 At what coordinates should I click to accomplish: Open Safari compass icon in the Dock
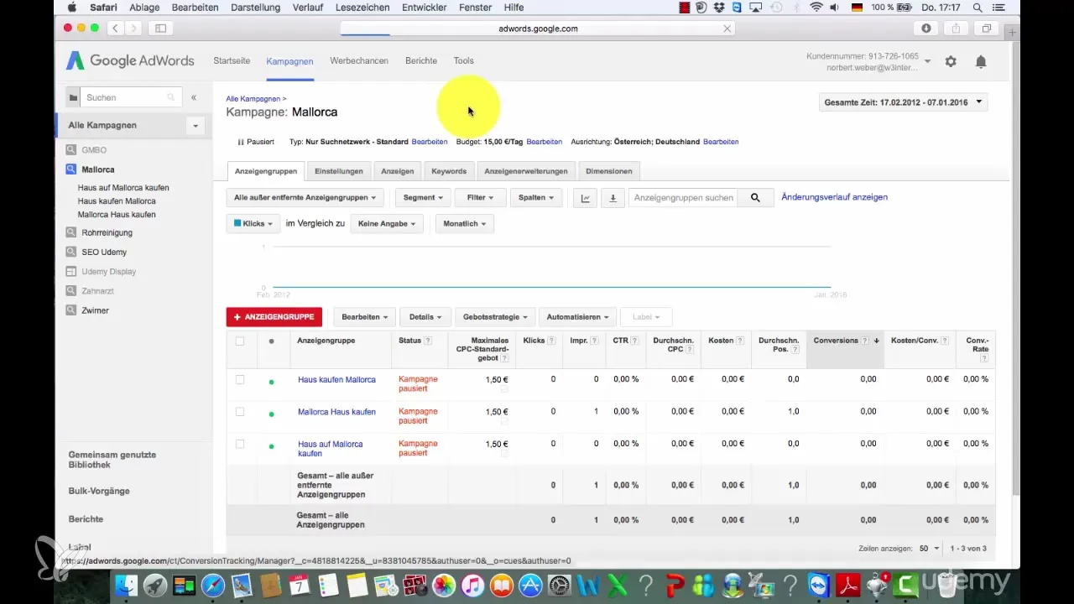[213, 585]
